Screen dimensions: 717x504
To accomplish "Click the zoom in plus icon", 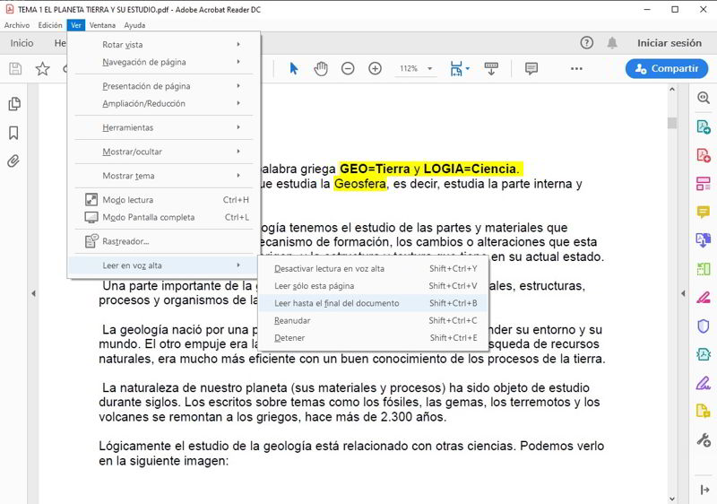I will click(x=375, y=68).
